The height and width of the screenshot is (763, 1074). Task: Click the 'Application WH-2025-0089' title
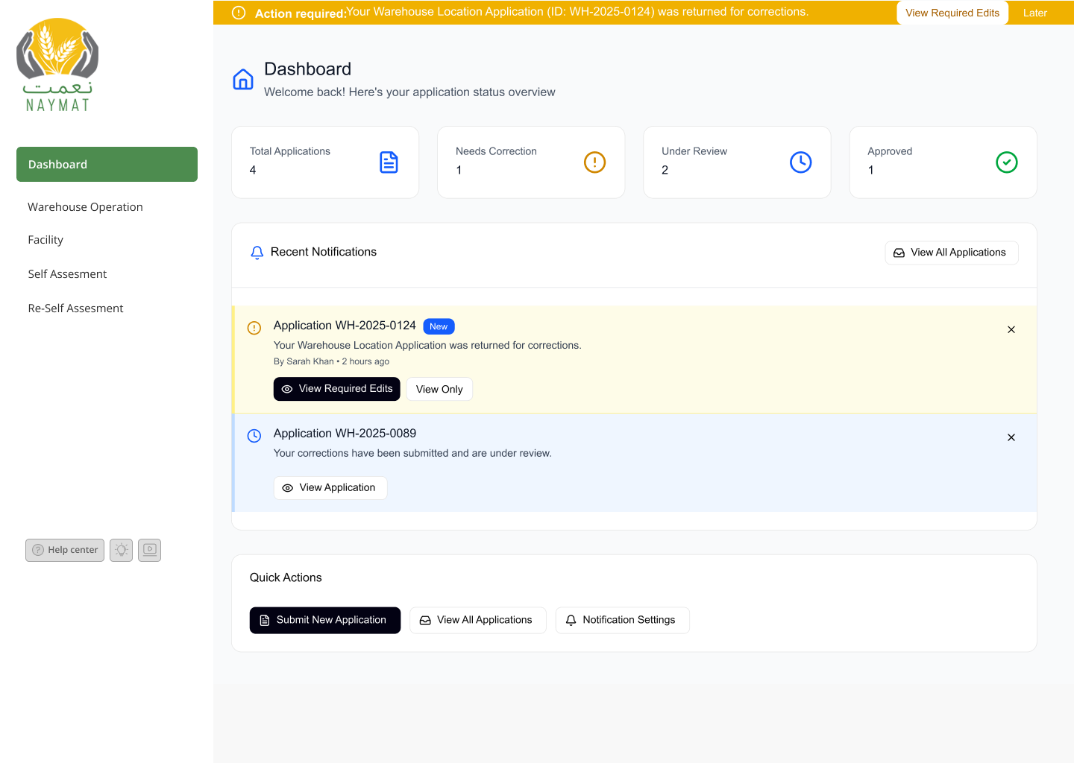pyautogui.click(x=345, y=434)
